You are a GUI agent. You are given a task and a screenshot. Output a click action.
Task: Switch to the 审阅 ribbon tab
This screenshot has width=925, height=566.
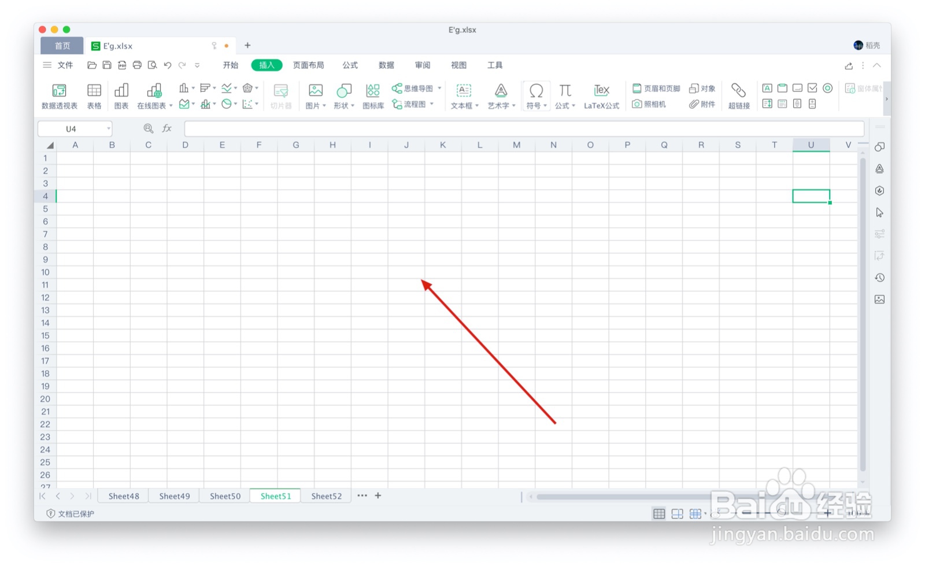pyautogui.click(x=423, y=65)
